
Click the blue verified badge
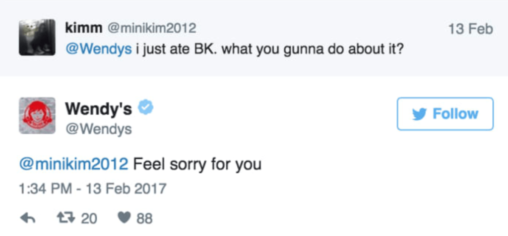pos(145,107)
